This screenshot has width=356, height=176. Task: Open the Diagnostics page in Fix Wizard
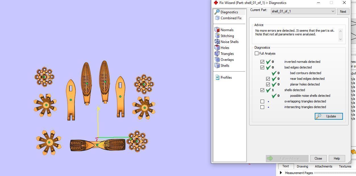click(x=229, y=12)
